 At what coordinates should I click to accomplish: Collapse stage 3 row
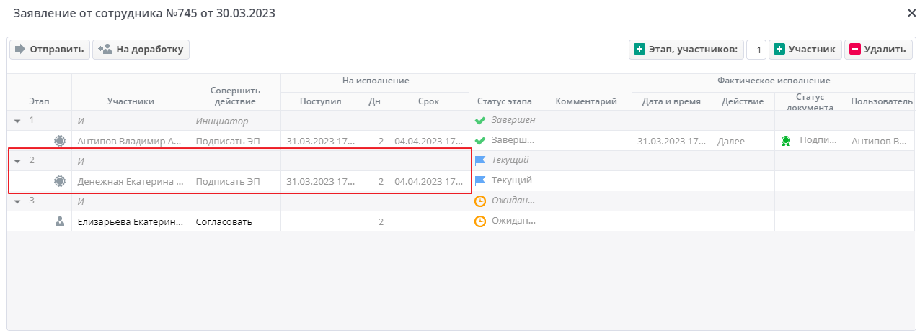(17, 201)
